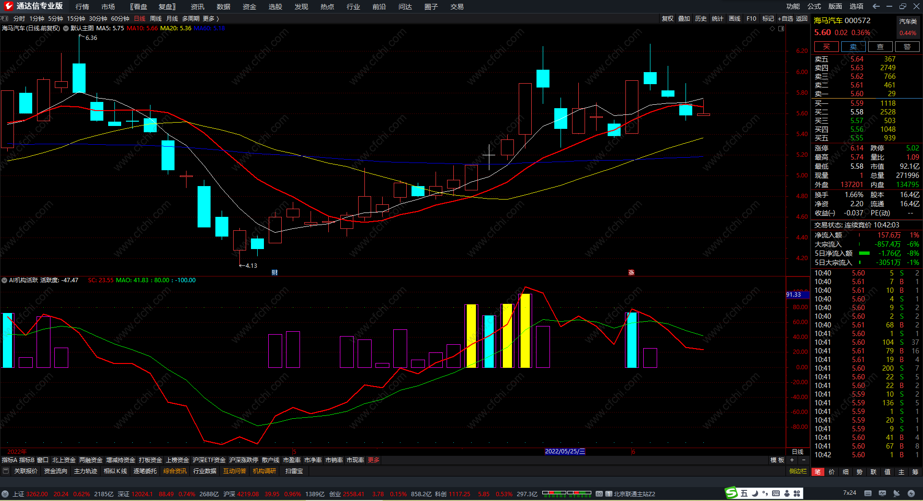
Task: Click the gear icon beside the stock name label
Action: pos(66,28)
